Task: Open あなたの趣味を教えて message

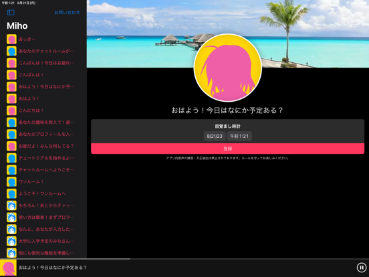Action: pos(43,122)
